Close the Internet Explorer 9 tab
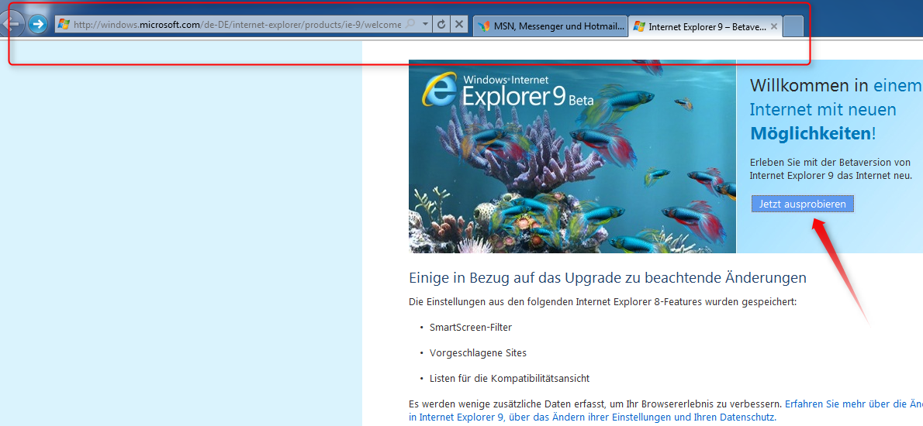The height and width of the screenshot is (426, 923). tap(774, 26)
